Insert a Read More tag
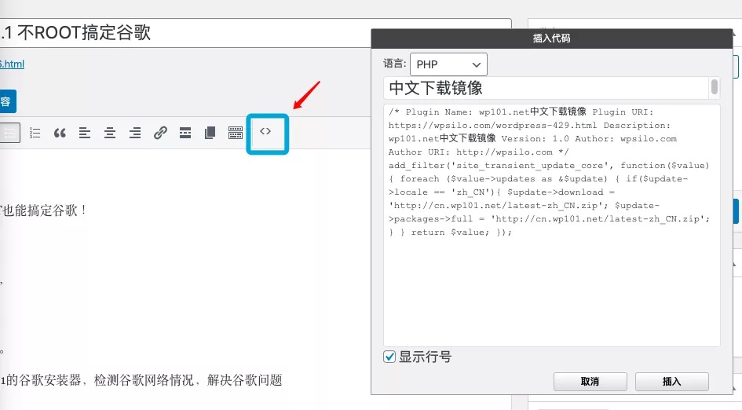Image resolution: width=742 pixels, height=410 pixels. pyautogui.click(x=185, y=133)
